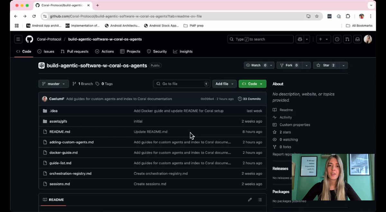Expand the Copilot dropdown arrow in header

click(307, 39)
